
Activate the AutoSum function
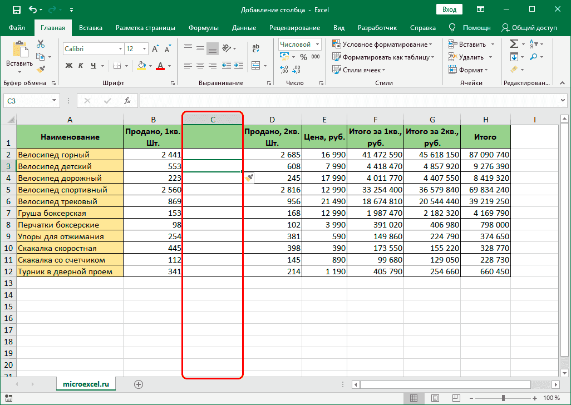click(514, 44)
